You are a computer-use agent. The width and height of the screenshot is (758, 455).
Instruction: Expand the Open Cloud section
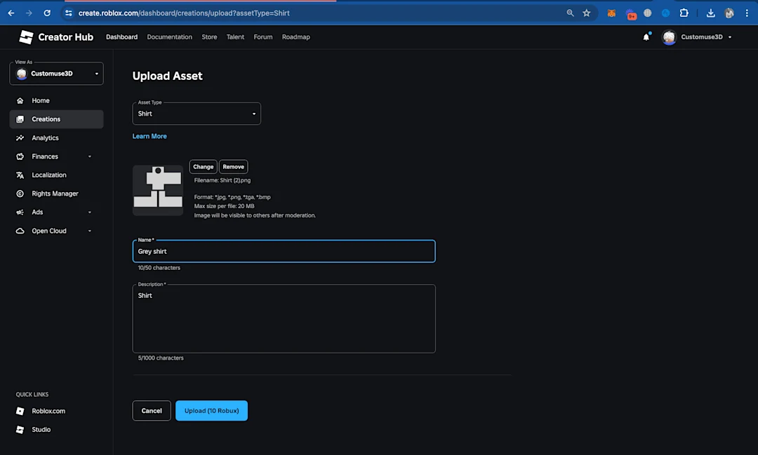(89, 231)
